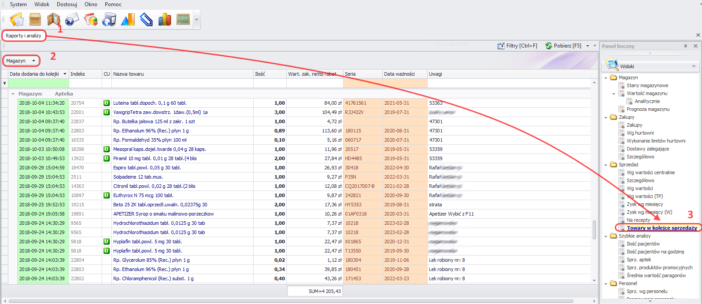Screen dimensions: 702x304
Task: Collapse the Sprzedaż folder in tree
Action: [606, 165]
